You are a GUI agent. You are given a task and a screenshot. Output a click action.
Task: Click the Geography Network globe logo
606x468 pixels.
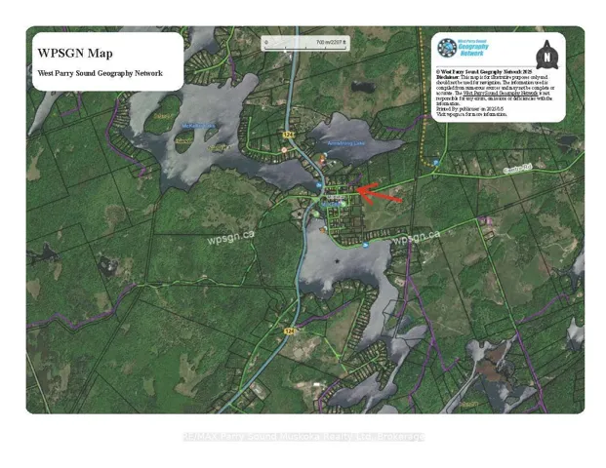click(x=447, y=48)
